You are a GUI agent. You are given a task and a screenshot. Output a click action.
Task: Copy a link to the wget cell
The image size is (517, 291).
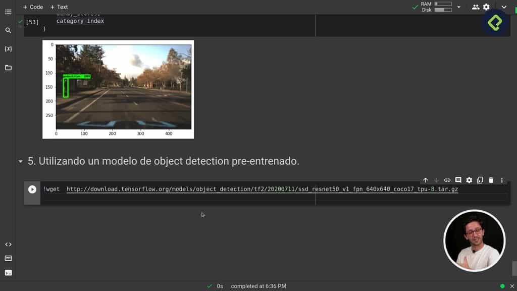point(447,180)
